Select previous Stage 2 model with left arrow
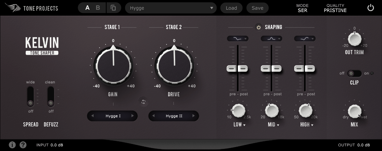The image size is (382, 151). click(x=153, y=116)
